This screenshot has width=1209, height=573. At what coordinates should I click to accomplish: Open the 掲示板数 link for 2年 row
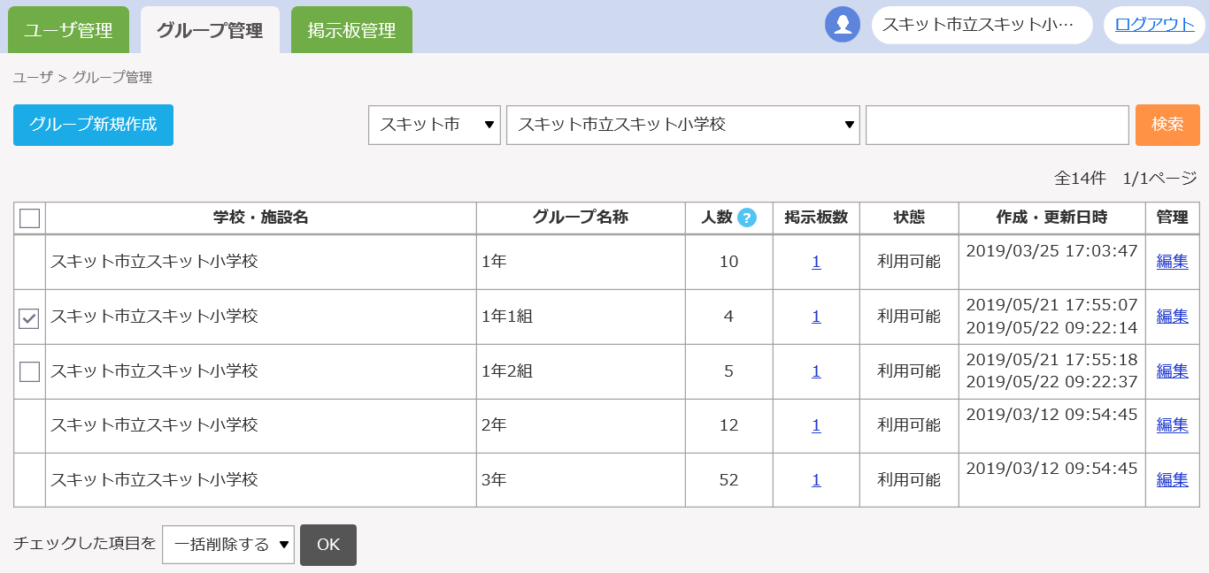point(816,425)
